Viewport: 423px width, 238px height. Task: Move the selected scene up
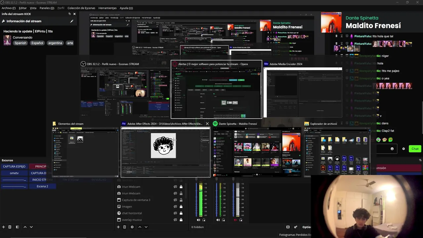(25, 227)
